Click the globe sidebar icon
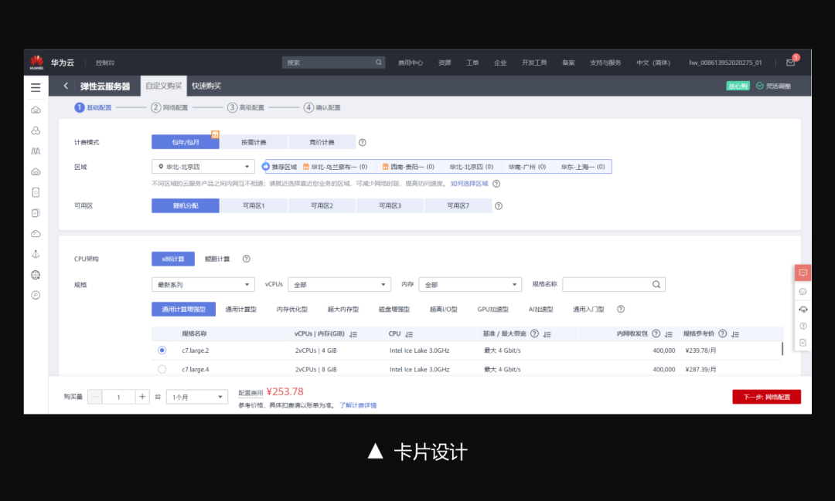The height and width of the screenshot is (501, 835). 36,275
